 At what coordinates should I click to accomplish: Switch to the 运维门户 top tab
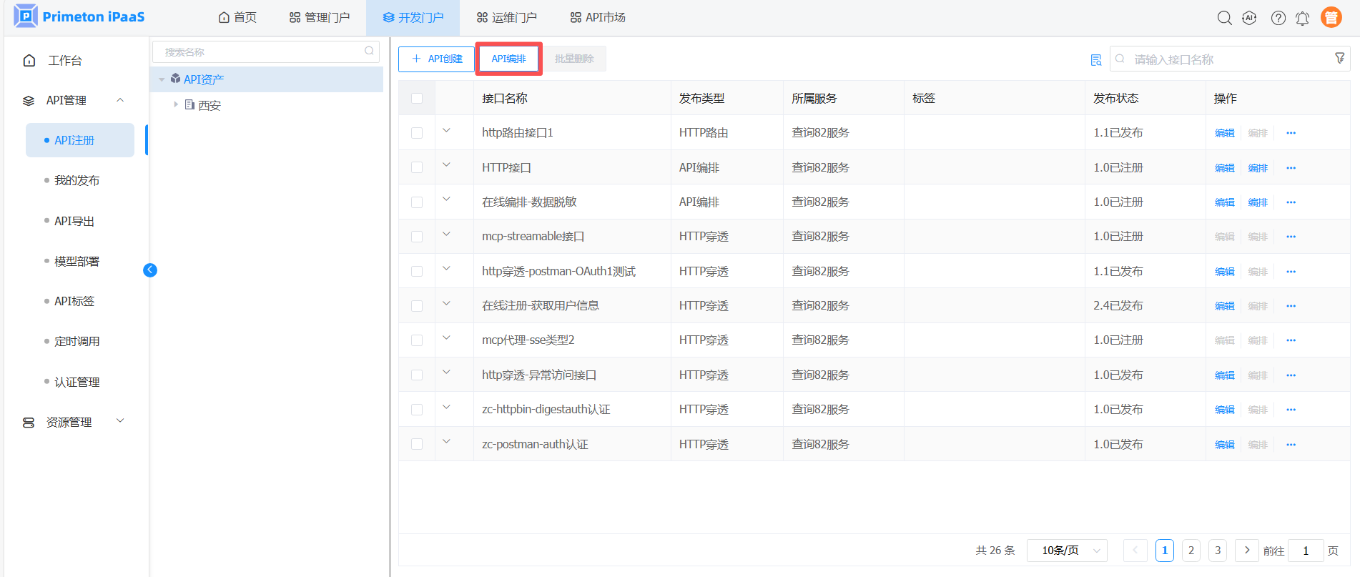[507, 18]
